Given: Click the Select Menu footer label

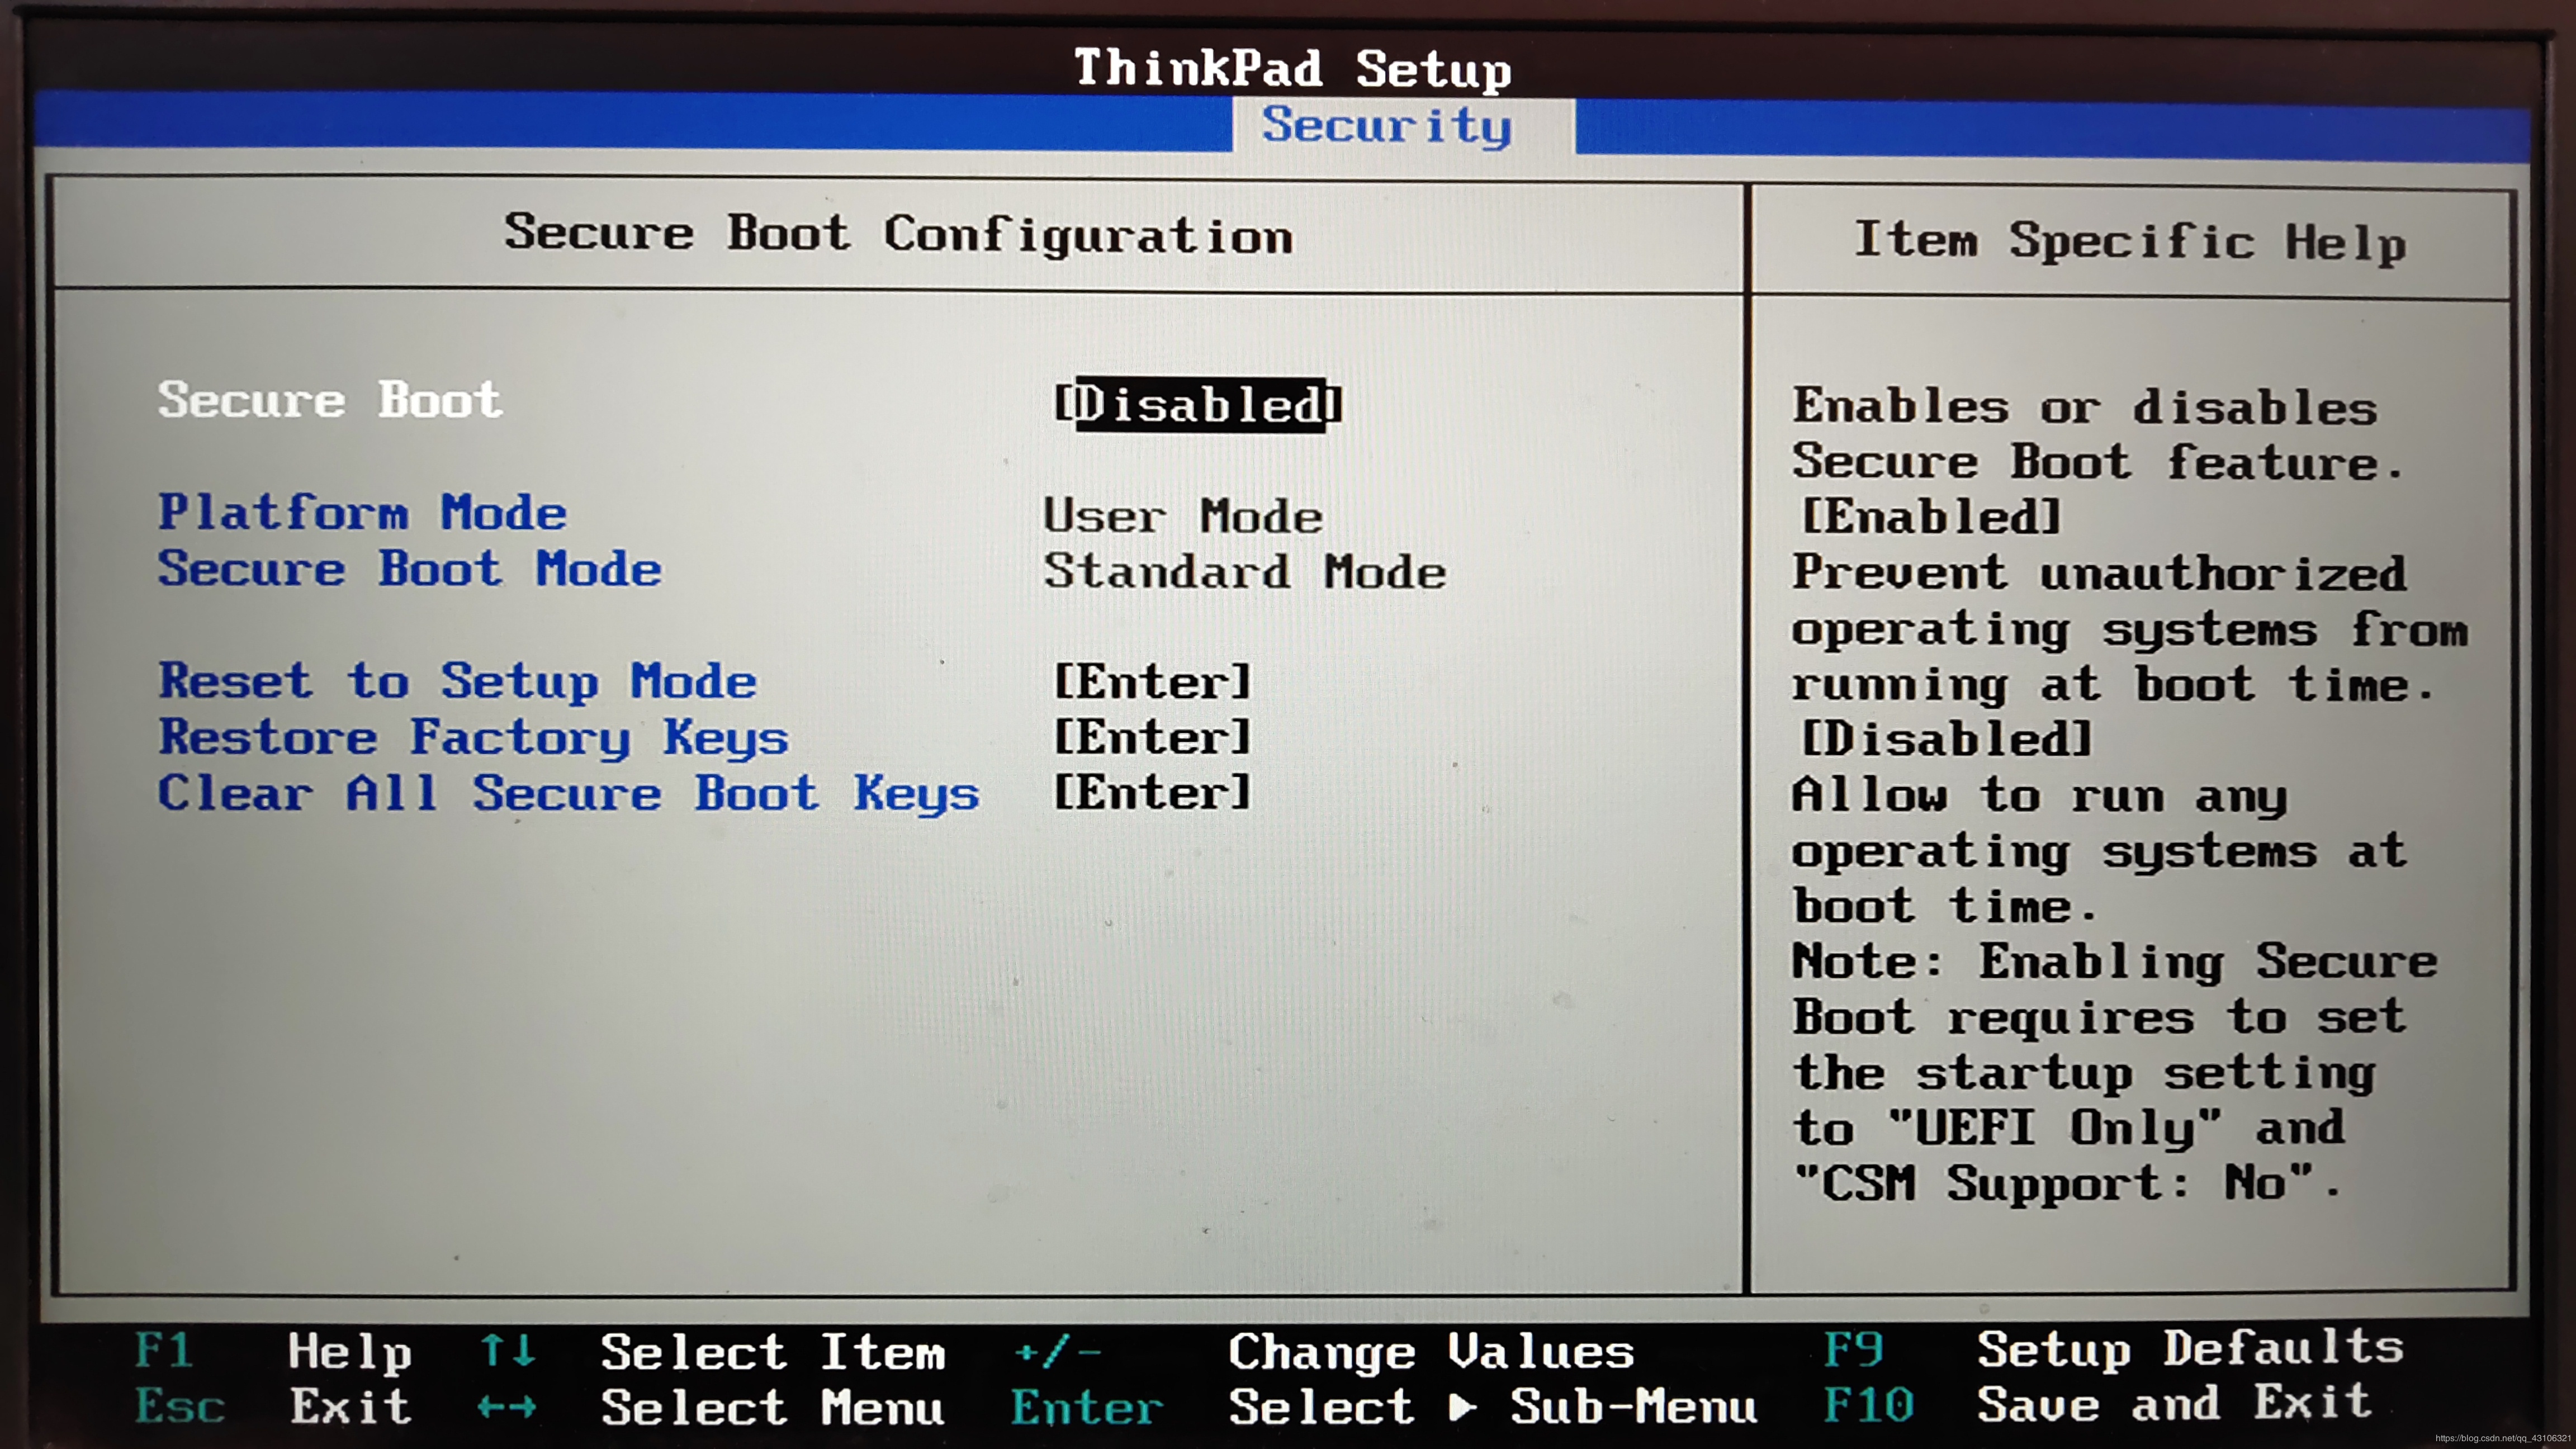Looking at the screenshot, I should click(772, 1408).
